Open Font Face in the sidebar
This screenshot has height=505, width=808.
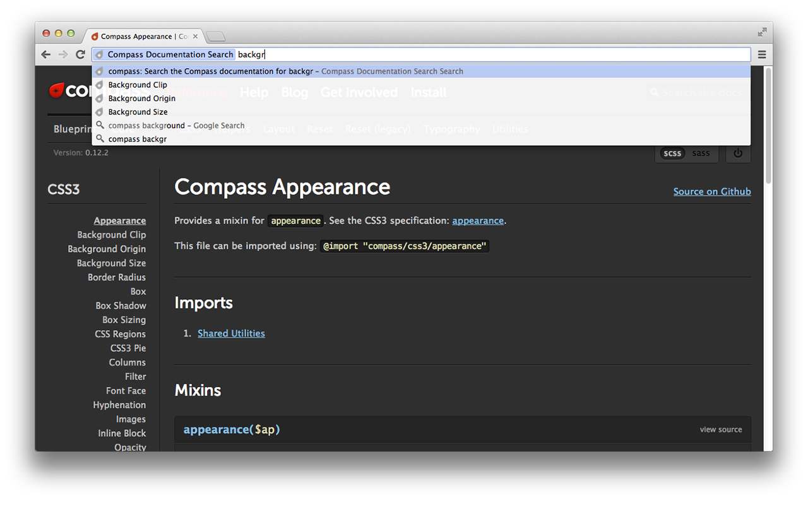click(x=126, y=391)
